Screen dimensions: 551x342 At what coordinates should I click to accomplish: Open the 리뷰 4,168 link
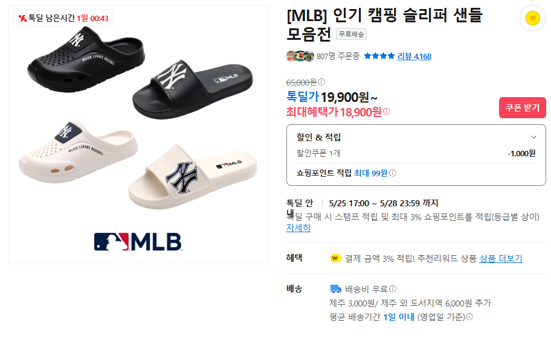(x=414, y=56)
